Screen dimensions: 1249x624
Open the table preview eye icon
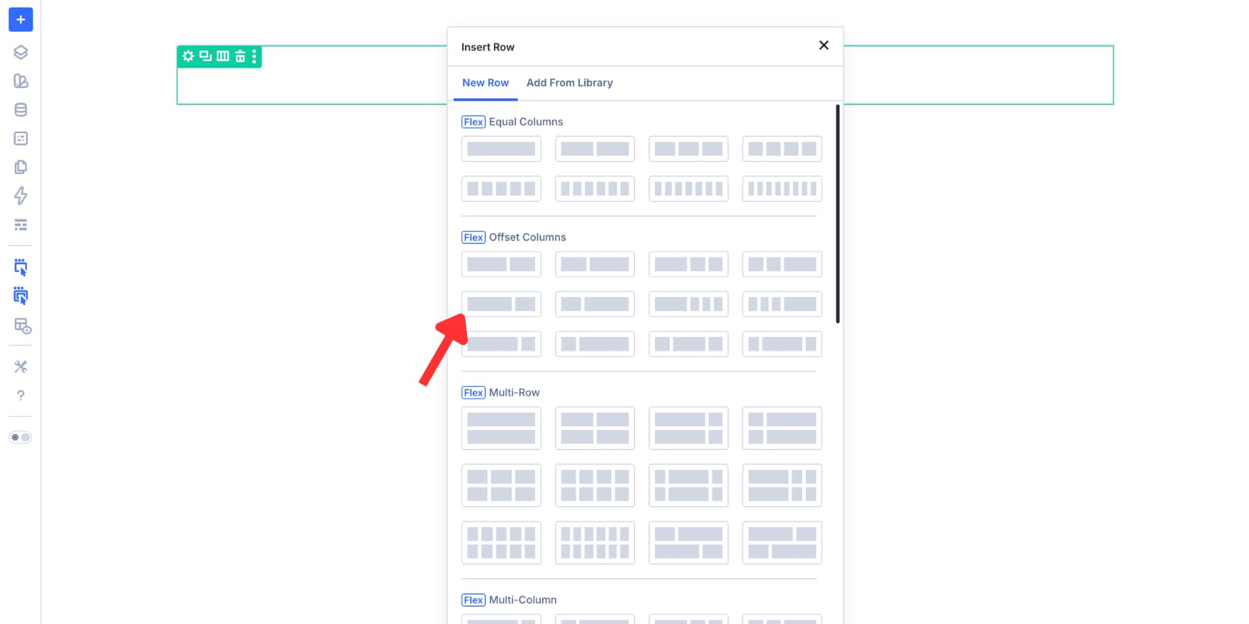coord(22,326)
